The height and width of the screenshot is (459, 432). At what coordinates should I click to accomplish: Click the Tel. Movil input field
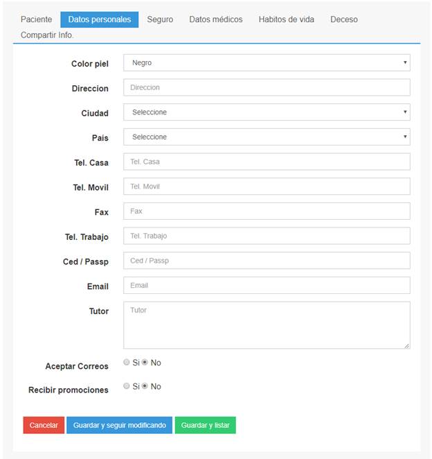click(x=267, y=187)
